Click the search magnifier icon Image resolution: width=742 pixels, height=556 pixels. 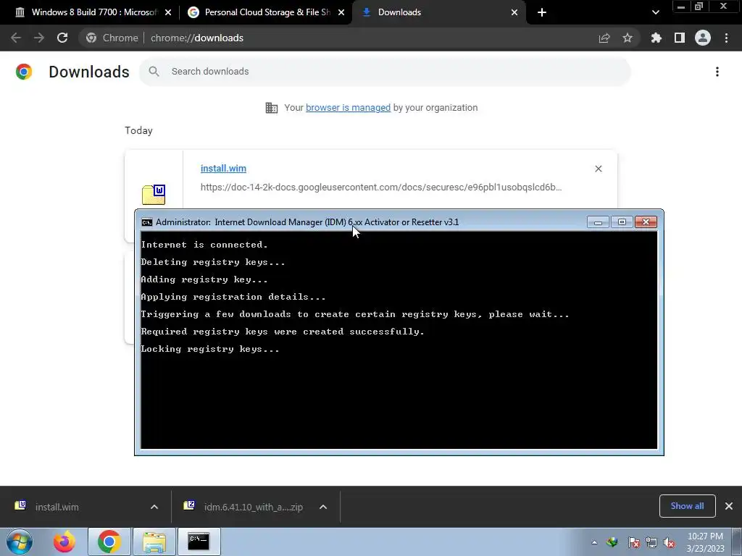click(154, 72)
